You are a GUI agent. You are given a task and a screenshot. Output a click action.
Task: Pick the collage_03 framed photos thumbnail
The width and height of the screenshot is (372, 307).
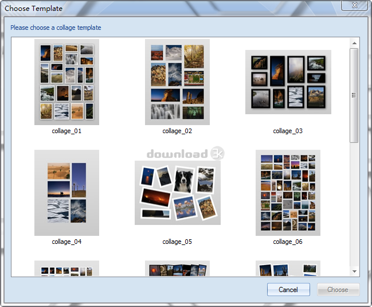(288, 82)
